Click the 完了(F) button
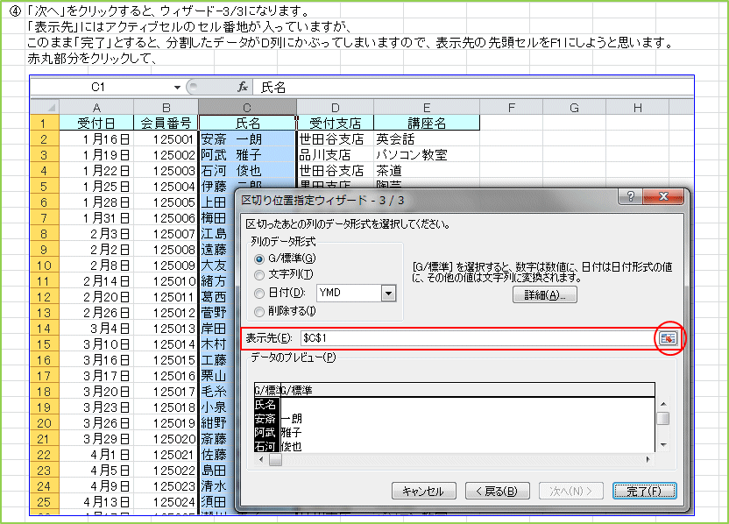Screen dimensions: 729x524 click(x=644, y=491)
